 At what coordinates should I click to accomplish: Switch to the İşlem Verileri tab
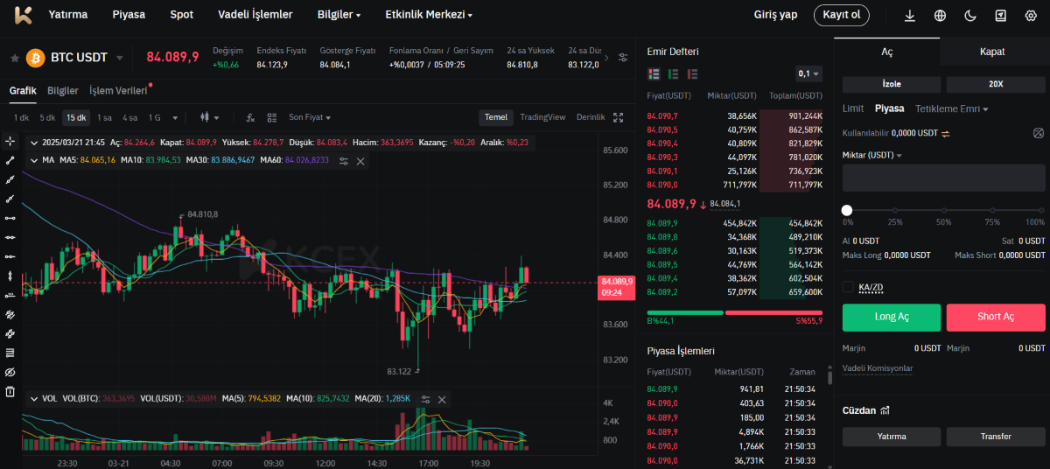[118, 91]
